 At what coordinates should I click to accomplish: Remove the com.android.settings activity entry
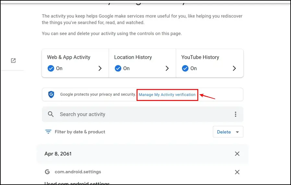point(237,172)
